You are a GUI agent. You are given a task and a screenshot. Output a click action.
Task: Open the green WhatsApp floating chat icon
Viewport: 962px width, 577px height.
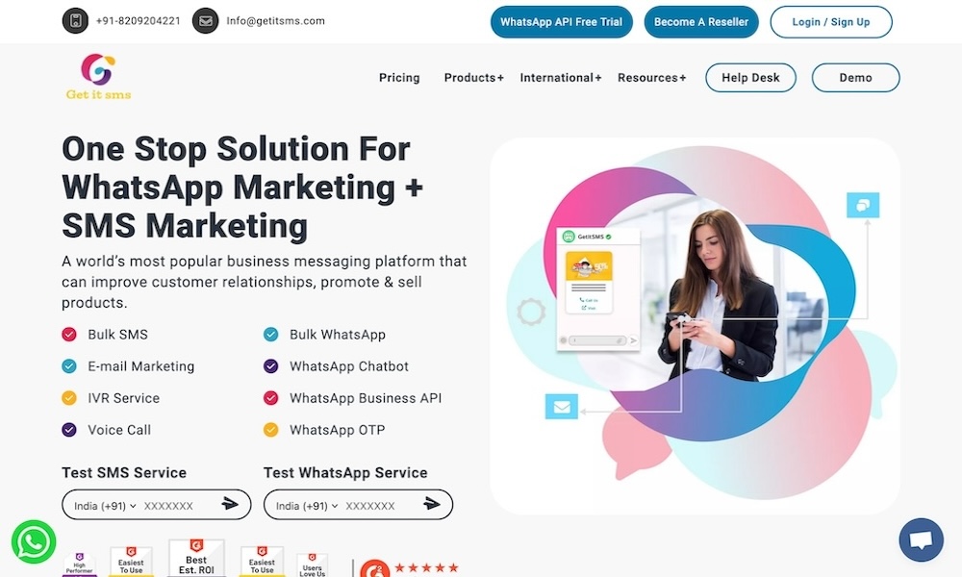pyautogui.click(x=34, y=542)
